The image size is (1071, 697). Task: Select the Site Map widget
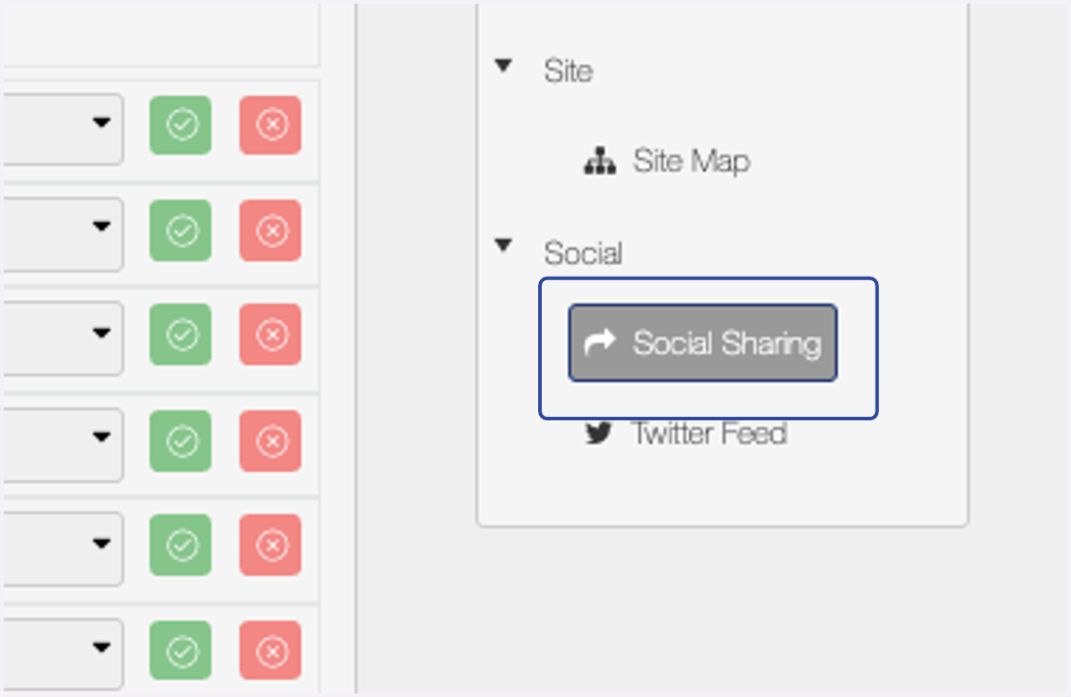[667, 162]
